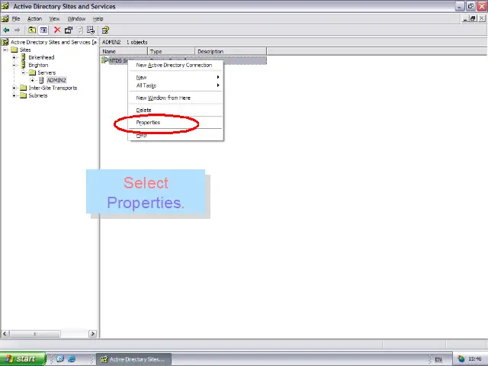Open Properties from the toolbar icon
The image size is (488, 366).
click(x=69, y=30)
